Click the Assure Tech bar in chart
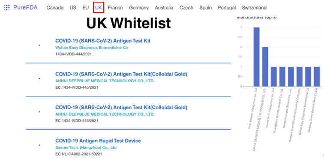The height and width of the screenshot is (159, 324). 274,77
